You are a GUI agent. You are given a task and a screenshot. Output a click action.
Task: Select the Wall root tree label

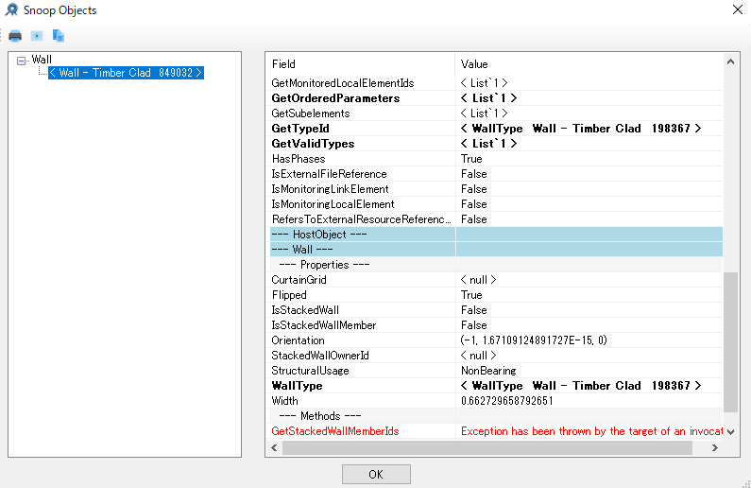[42, 60]
